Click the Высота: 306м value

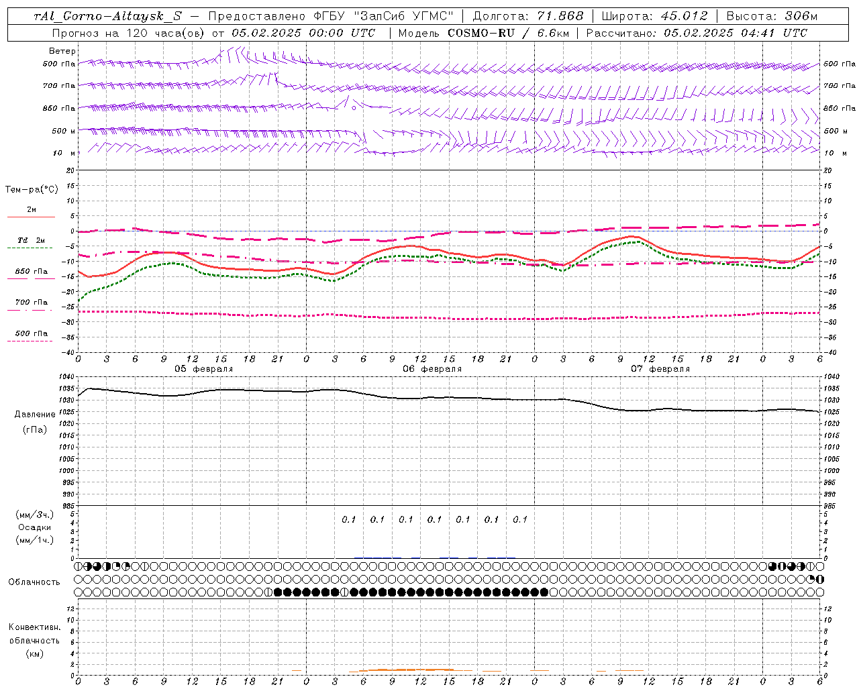click(x=772, y=16)
